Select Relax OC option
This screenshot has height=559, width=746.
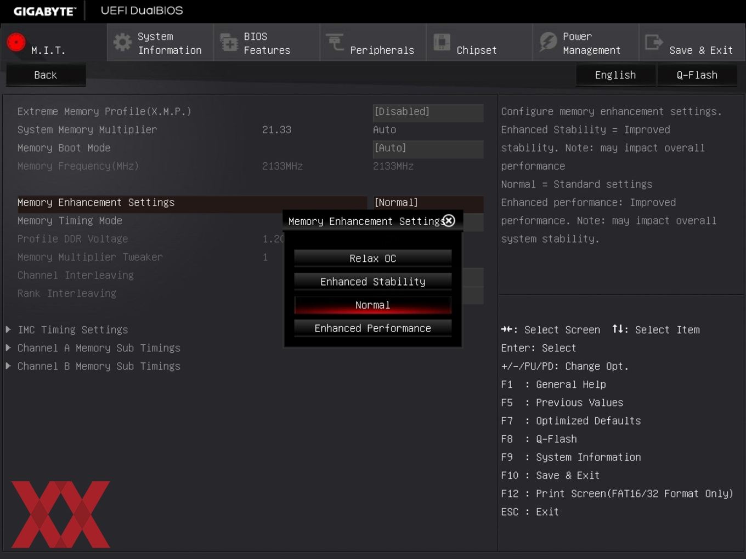tap(372, 258)
